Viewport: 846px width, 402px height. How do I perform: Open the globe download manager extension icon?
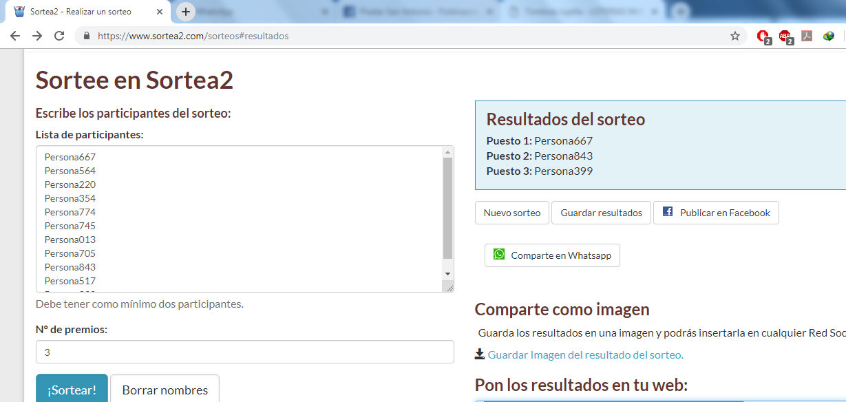click(829, 36)
